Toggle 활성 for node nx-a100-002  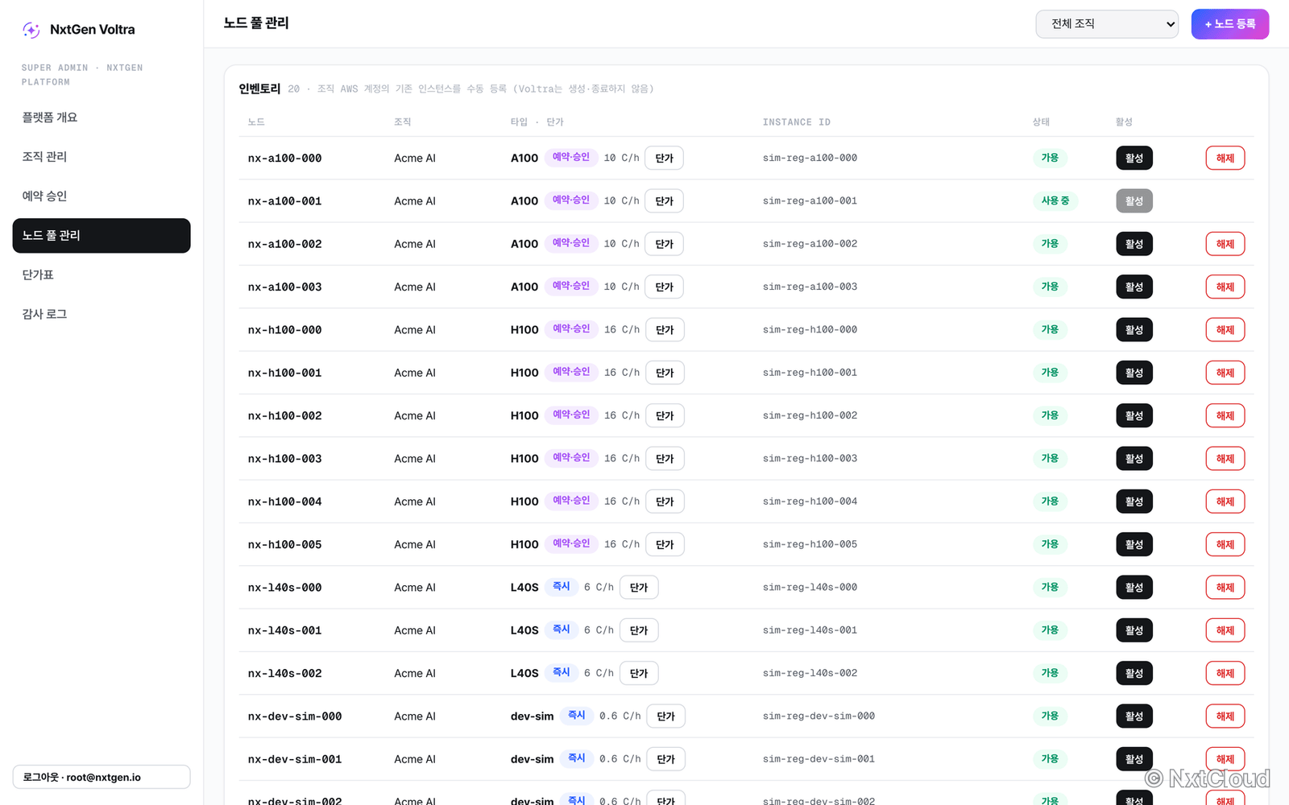(1134, 244)
